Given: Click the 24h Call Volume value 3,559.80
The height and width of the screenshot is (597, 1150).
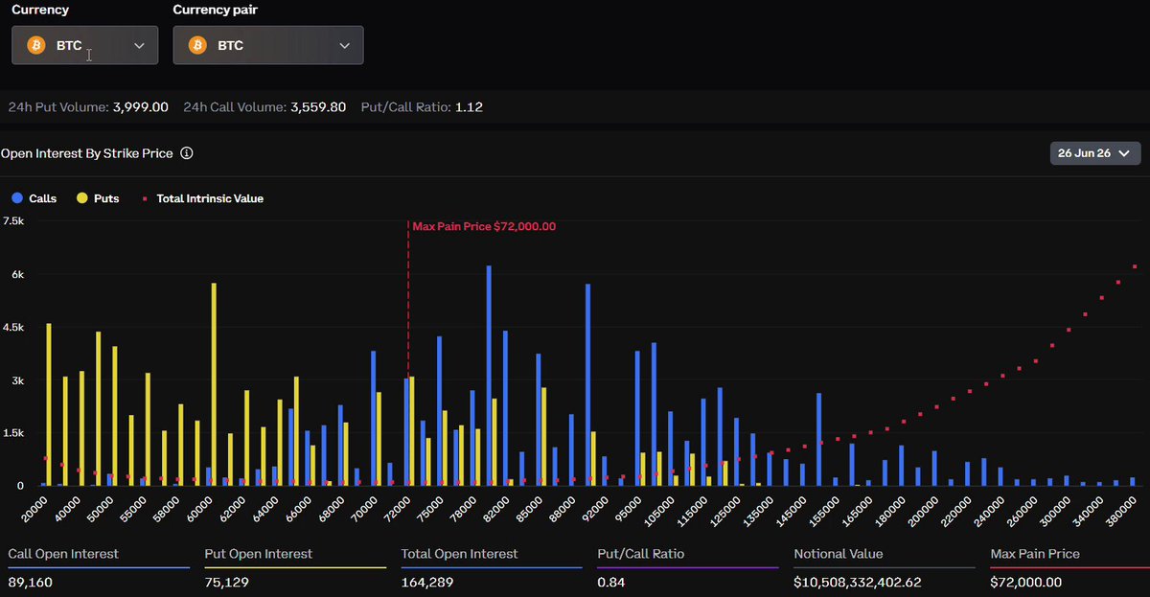Looking at the screenshot, I should (x=317, y=107).
